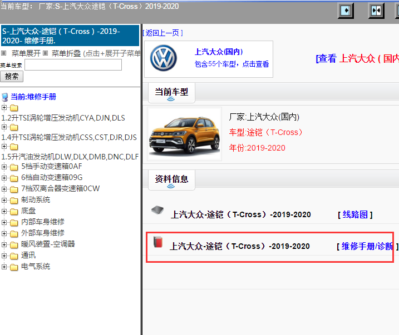Image resolution: width=399 pixels, height=335 pixels.
Task: Select 暖风装置-空调器 label
Action: tap(48, 244)
